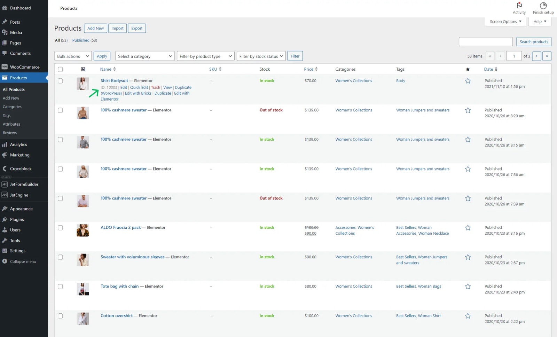Check Sweater with voluminous sleeves checkbox
The image size is (557, 337).
click(x=60, y=257)
